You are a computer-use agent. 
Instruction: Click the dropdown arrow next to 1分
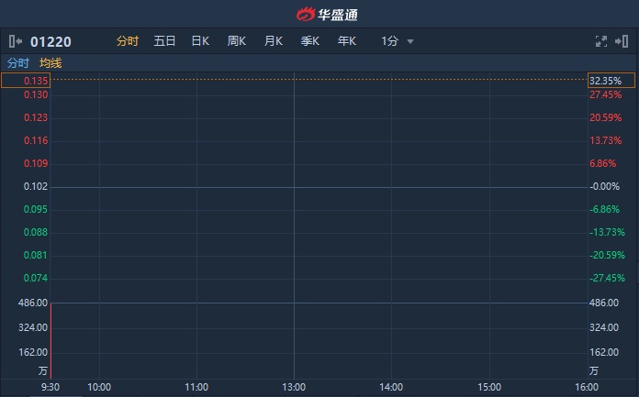410,41
